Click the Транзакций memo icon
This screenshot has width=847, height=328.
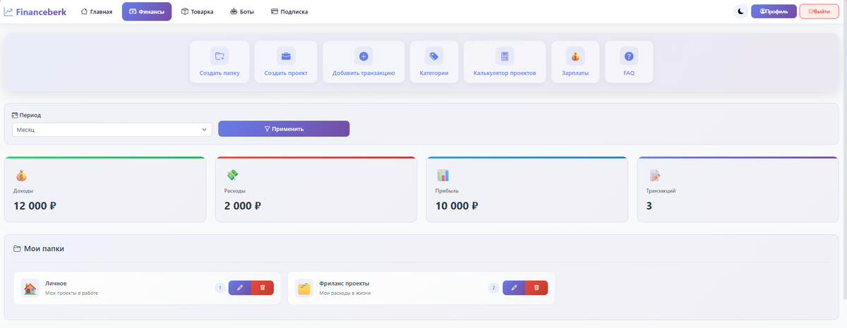click(x=654, y=176)
